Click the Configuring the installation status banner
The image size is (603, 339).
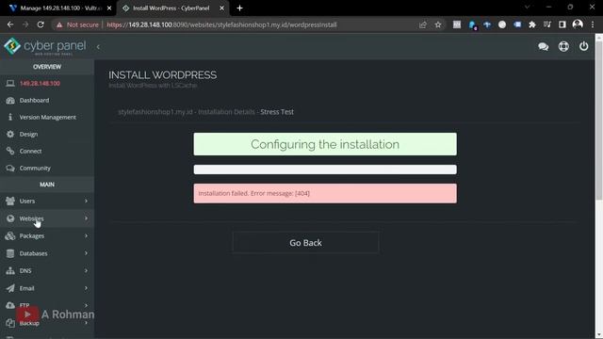coord(325,144)
